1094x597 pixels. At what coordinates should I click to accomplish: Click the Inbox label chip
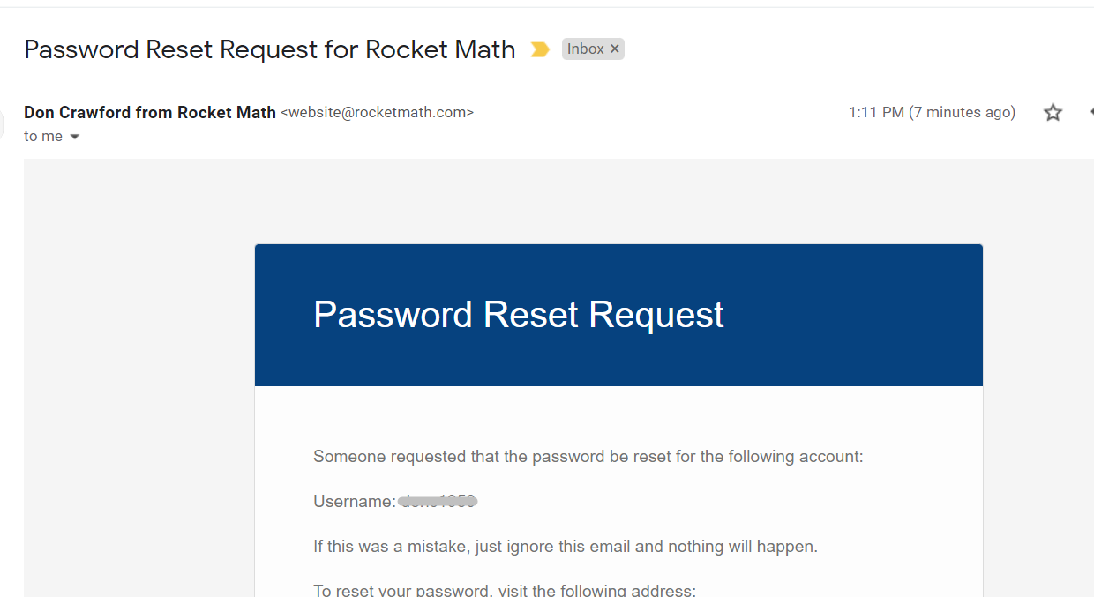tap(585, 49)
